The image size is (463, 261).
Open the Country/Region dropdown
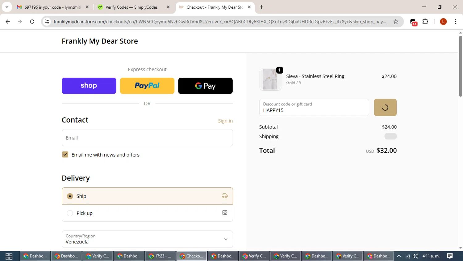click(147, 239)
